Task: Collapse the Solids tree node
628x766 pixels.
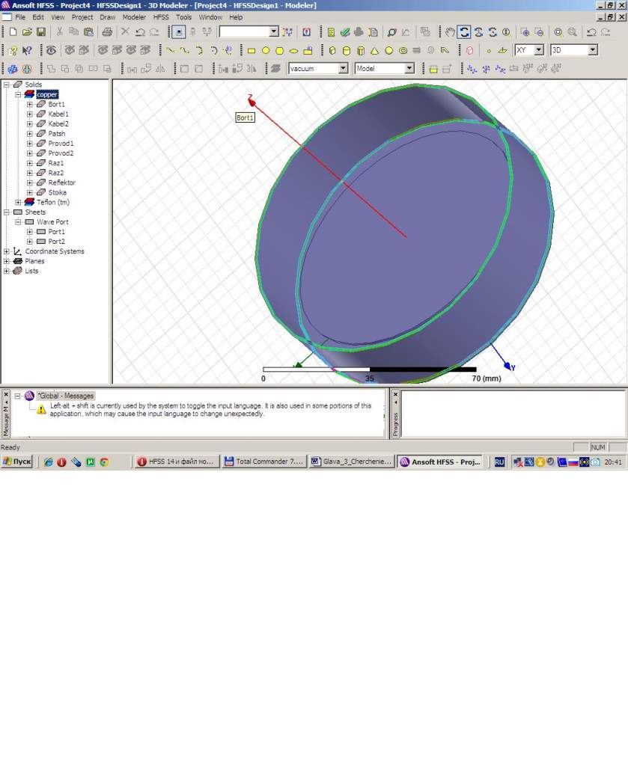Action: click(x=6, y=85)
